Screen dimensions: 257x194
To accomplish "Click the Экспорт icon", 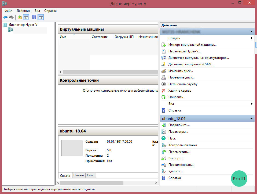I will tap(164, 158).
